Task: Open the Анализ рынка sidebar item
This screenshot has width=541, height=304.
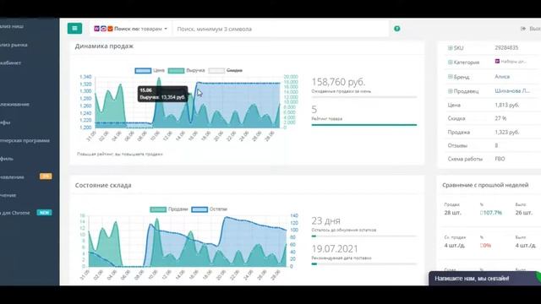Action: click(14, 45)
